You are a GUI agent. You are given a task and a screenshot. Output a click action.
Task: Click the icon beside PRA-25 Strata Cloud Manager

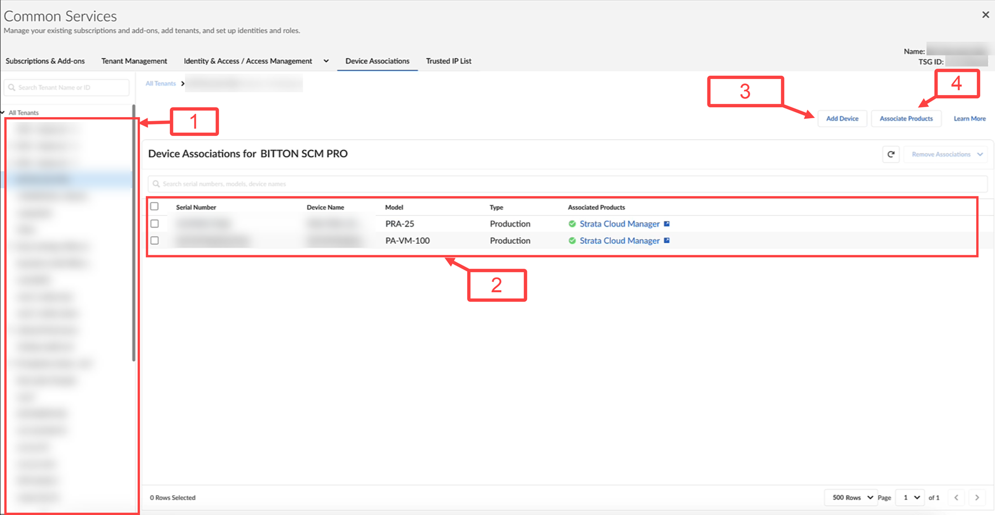click(667, 224)
